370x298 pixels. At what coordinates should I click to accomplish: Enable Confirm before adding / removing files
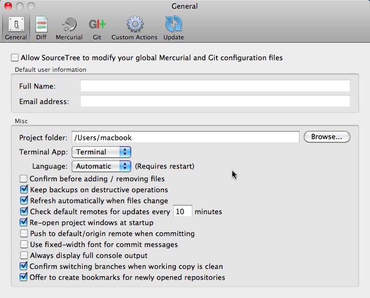point(24,179)
